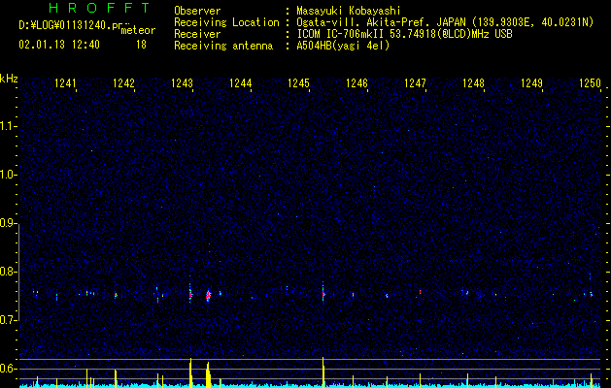Click the 1248 time marker
This screenshot has height=388, width=611.
click(473, 82)
